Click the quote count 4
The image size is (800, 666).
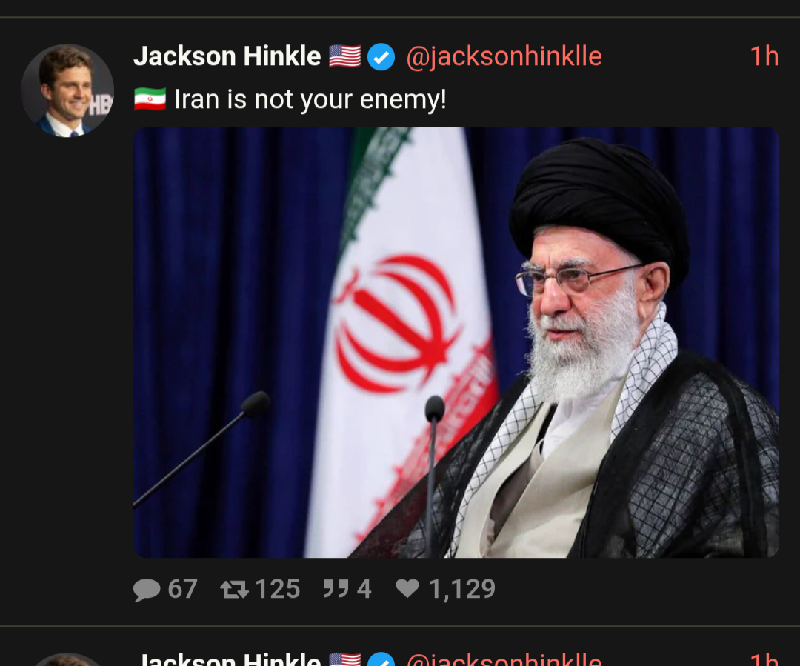(x=364, y=589)
